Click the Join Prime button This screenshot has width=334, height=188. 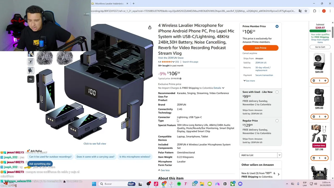[x=260, y=48]
